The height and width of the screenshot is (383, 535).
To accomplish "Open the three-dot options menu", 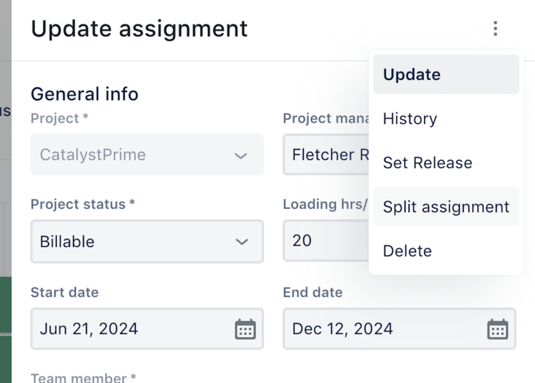I will pos(495,28).
